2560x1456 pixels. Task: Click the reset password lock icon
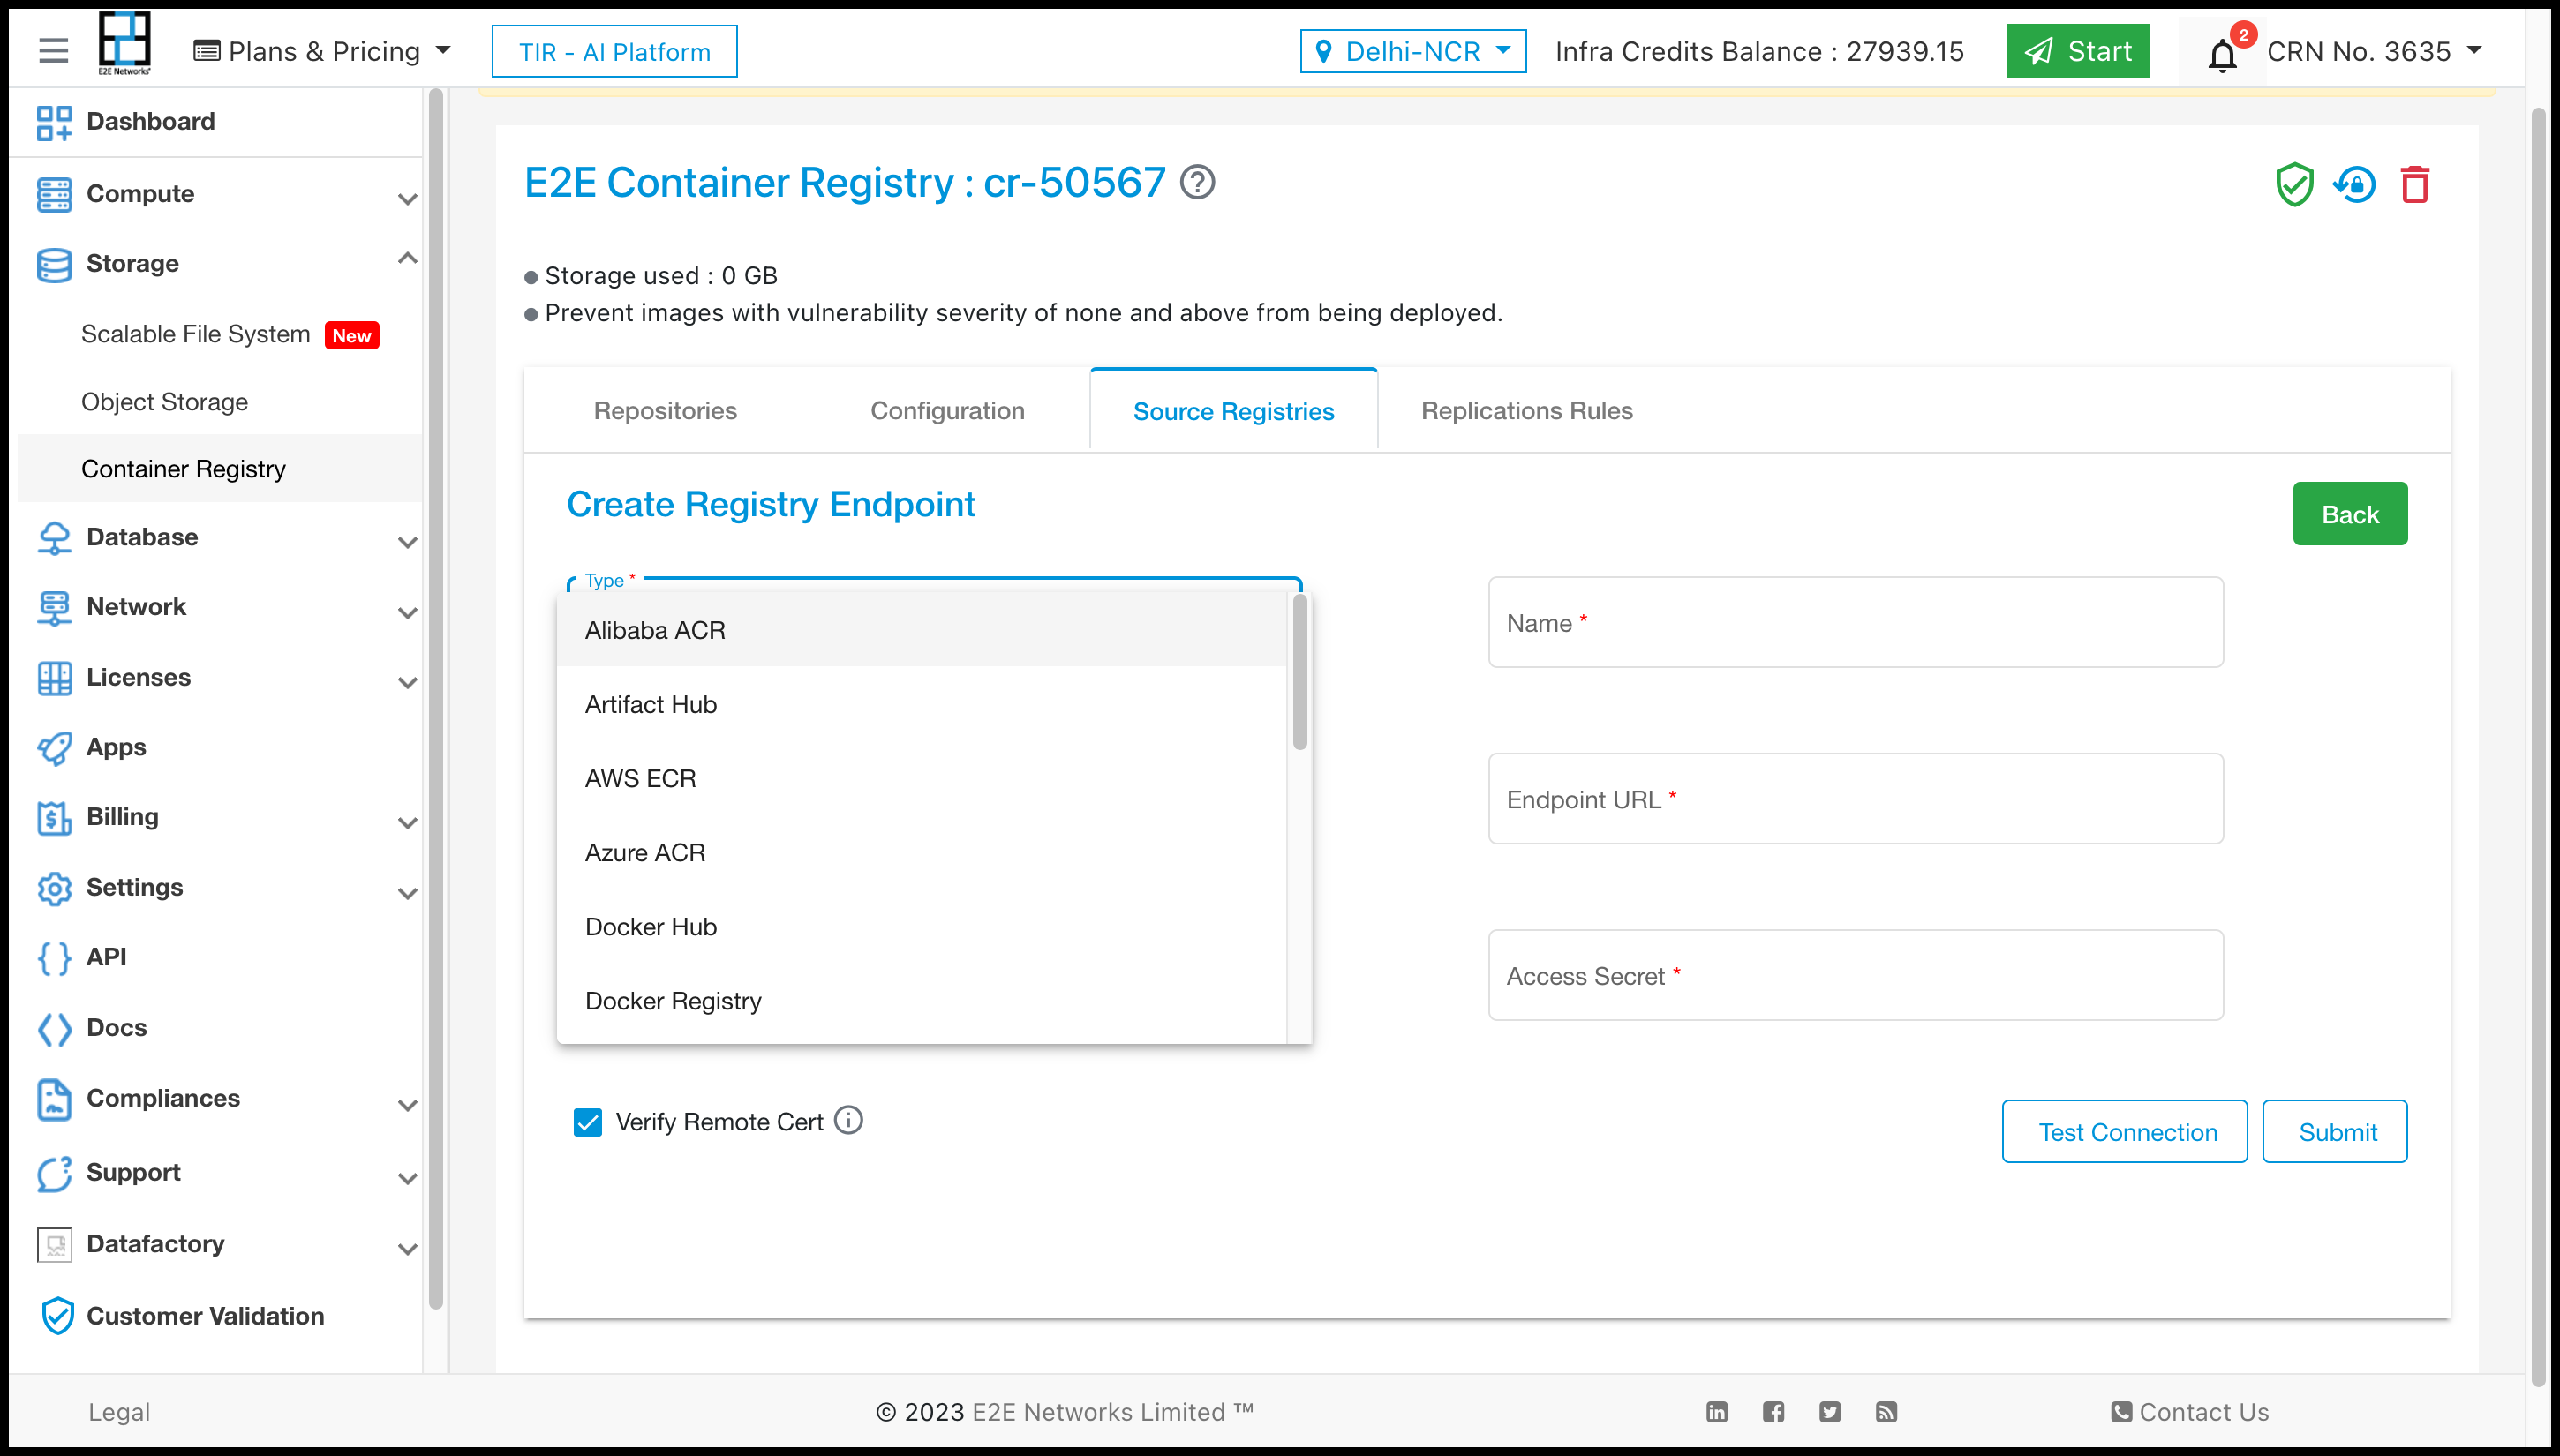(2355, 184)
